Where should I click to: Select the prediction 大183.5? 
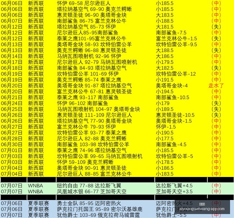[165, 15]
